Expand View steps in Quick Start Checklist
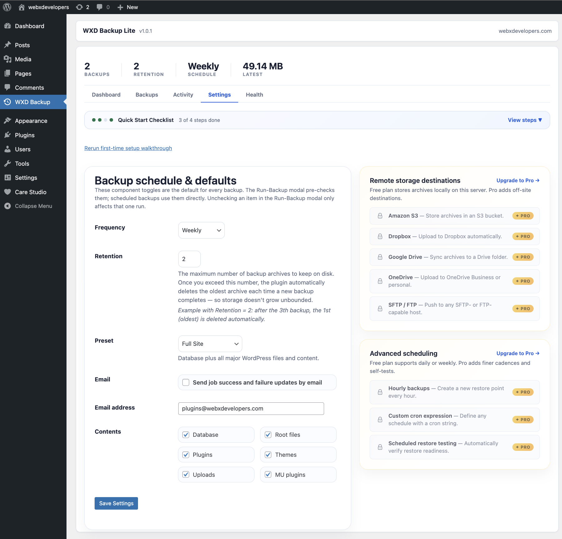562x539 pixels. click(525, 120)
